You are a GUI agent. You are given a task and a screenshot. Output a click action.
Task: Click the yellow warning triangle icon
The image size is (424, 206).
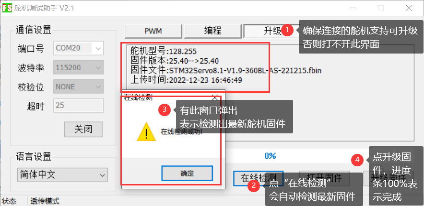pyautogui.click(x=146, y=132)
